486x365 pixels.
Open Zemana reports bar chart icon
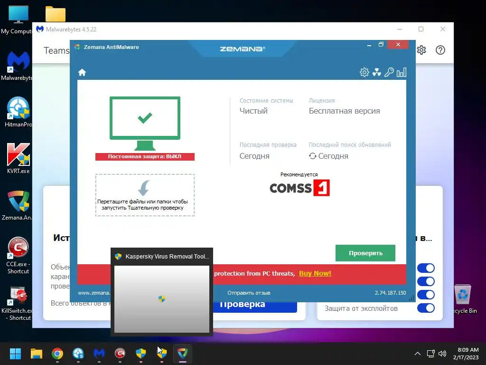click(402, 72)
